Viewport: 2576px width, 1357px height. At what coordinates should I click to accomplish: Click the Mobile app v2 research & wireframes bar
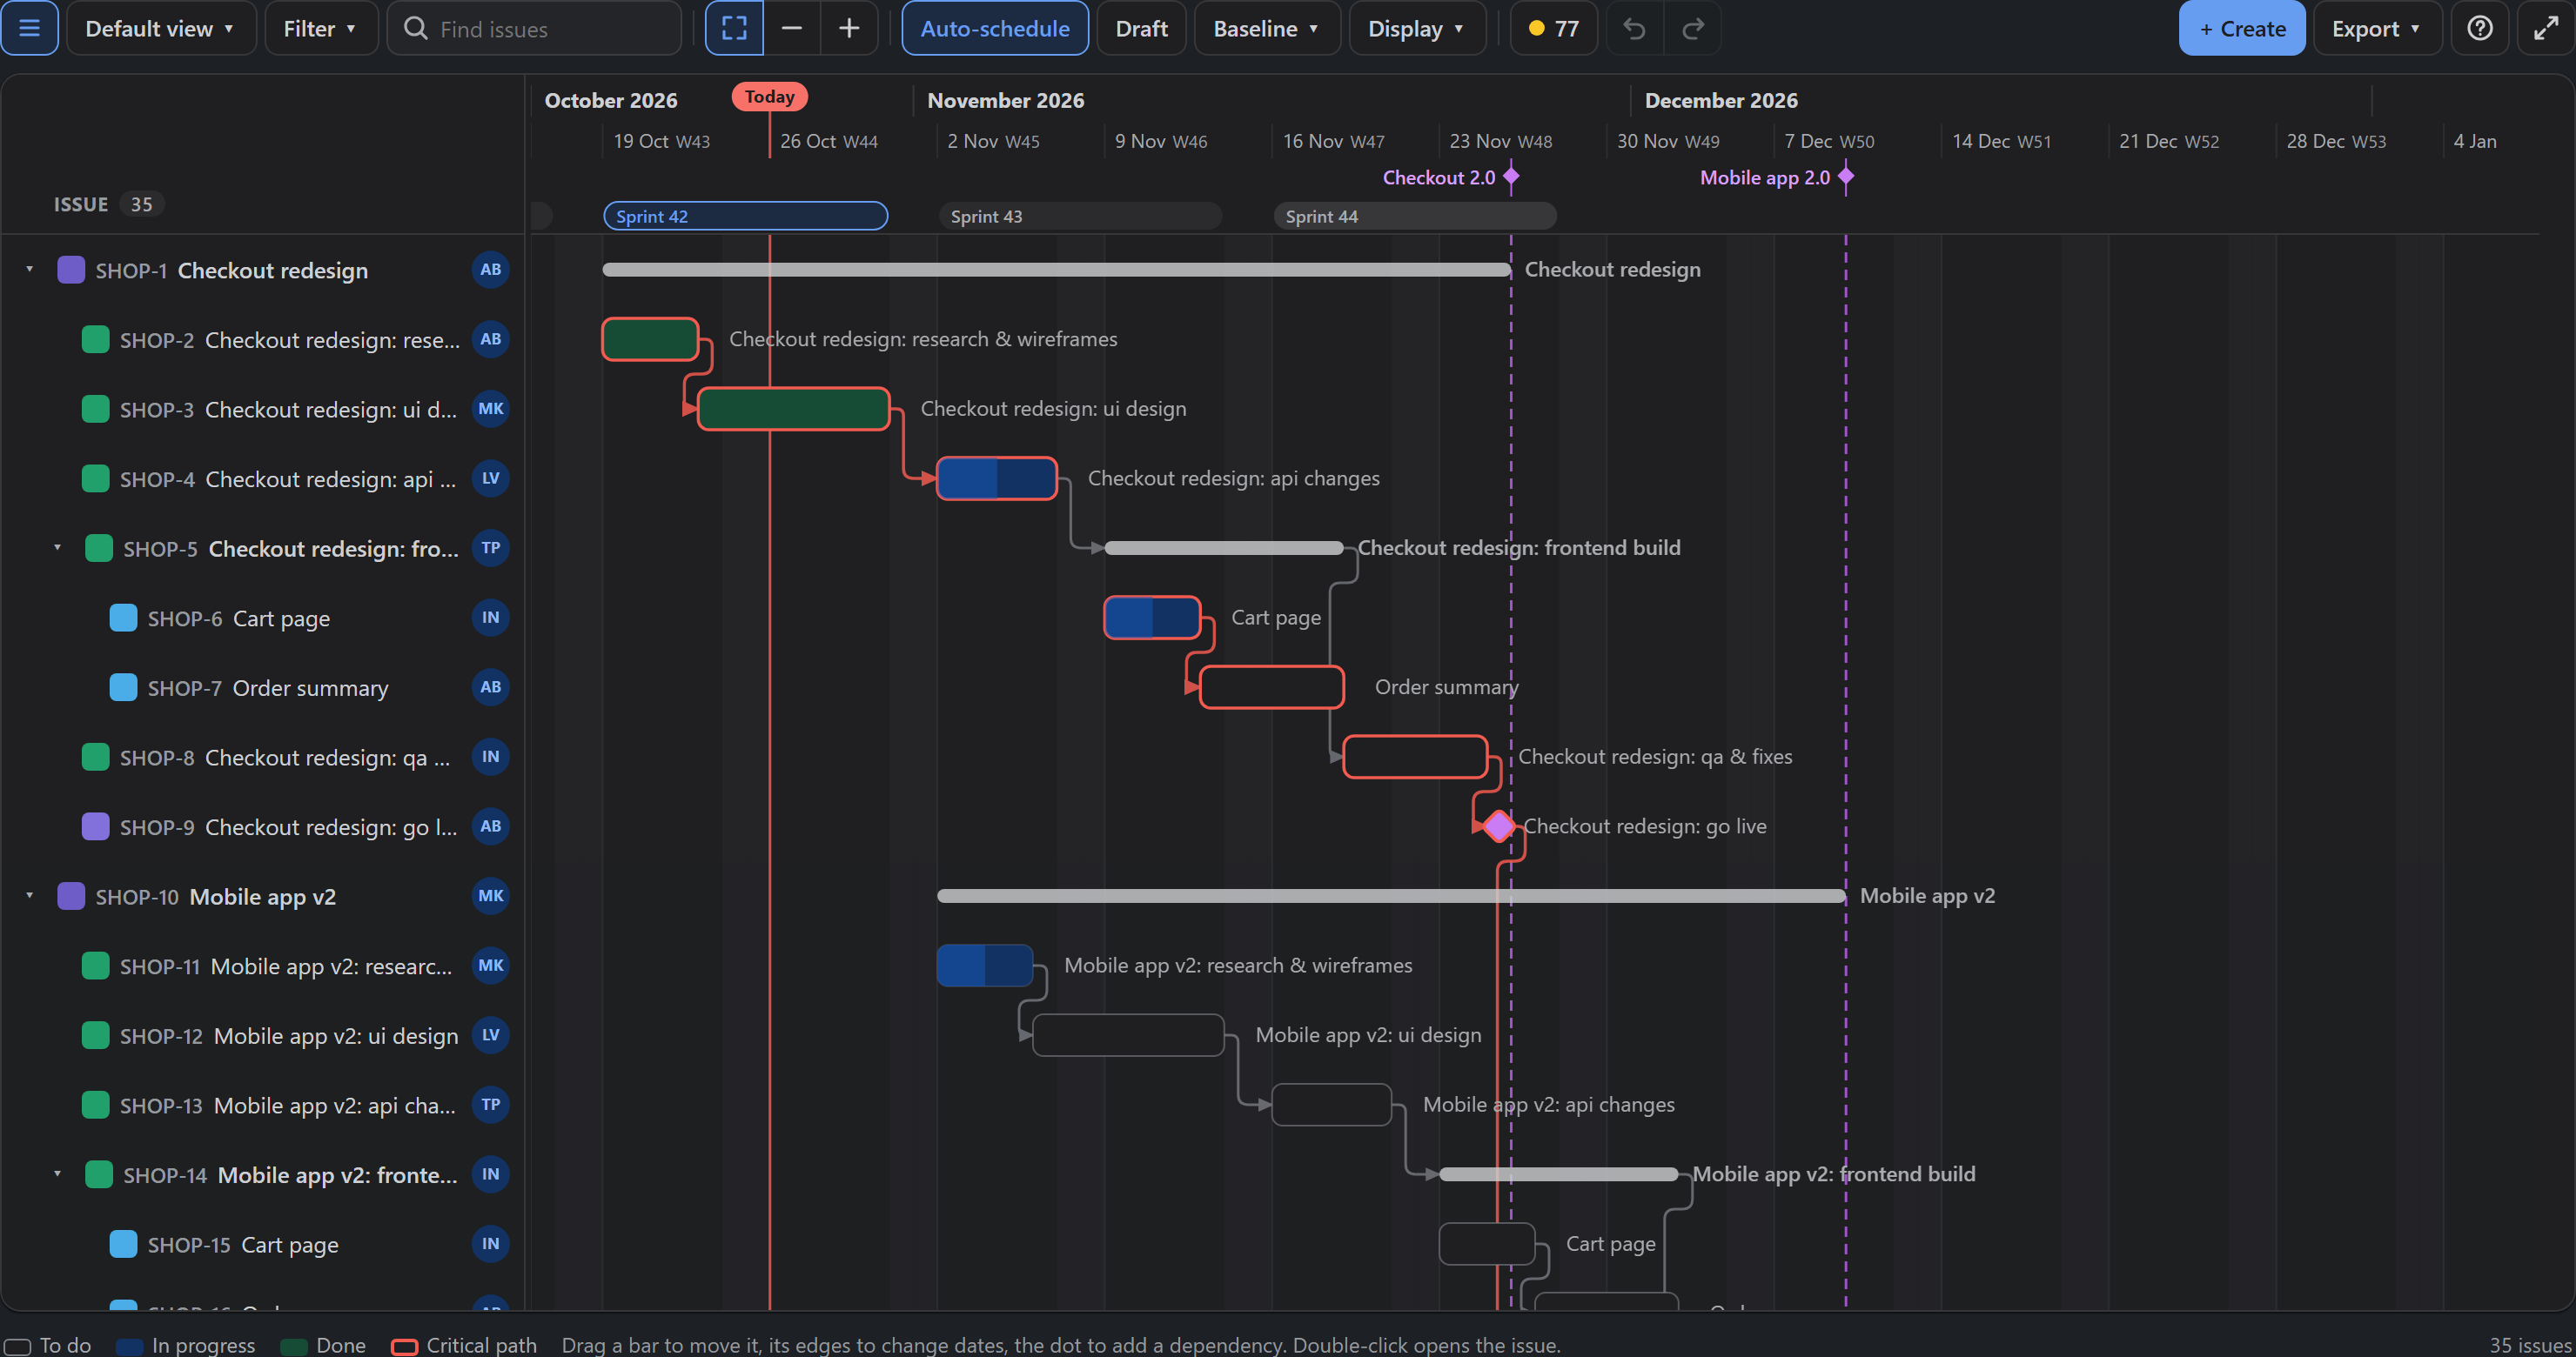click(x=985, y=966)
